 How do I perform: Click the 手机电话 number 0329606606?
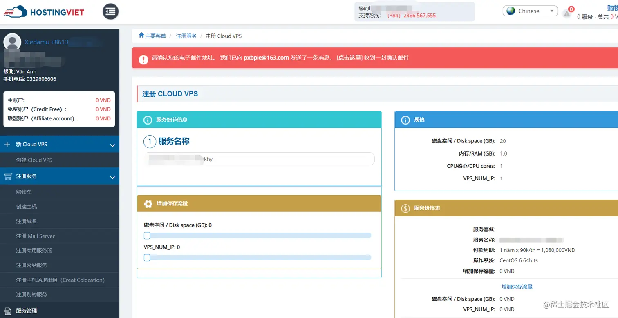pyautogui.click(x=41, y=79)
